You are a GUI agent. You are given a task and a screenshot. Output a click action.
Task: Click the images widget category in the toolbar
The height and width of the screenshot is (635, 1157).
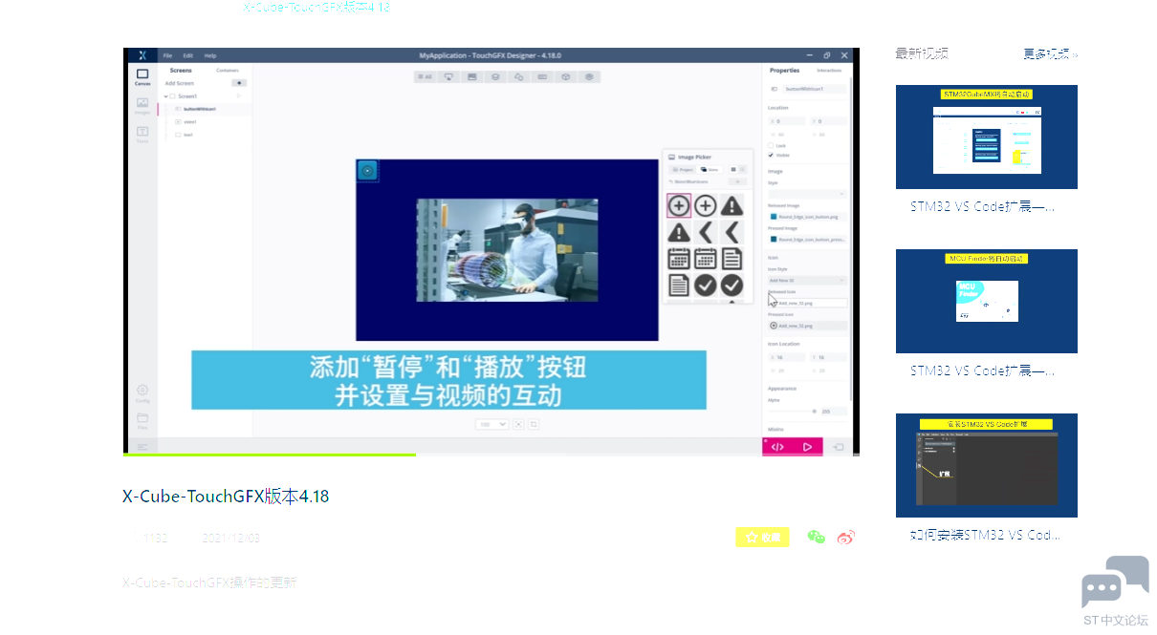471,76
